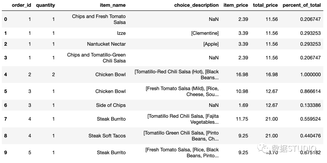Select the Side of Chips cell
Screen dimensions: 327x163
coord(111,105)
